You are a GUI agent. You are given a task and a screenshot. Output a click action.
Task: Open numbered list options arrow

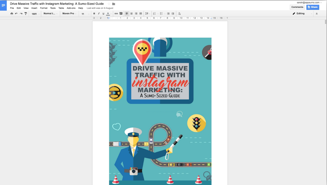[158, 14]
